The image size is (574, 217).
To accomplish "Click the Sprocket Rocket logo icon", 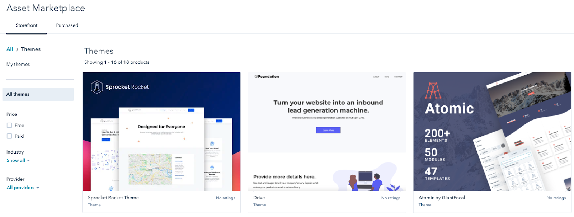I will coord(97,87).
